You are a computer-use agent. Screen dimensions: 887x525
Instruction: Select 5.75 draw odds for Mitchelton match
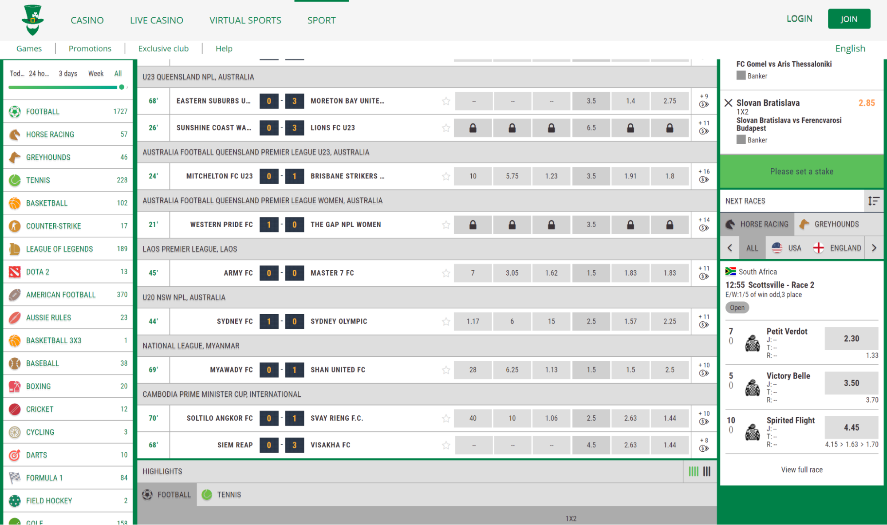pyautogui.click(x=512, y=176)
